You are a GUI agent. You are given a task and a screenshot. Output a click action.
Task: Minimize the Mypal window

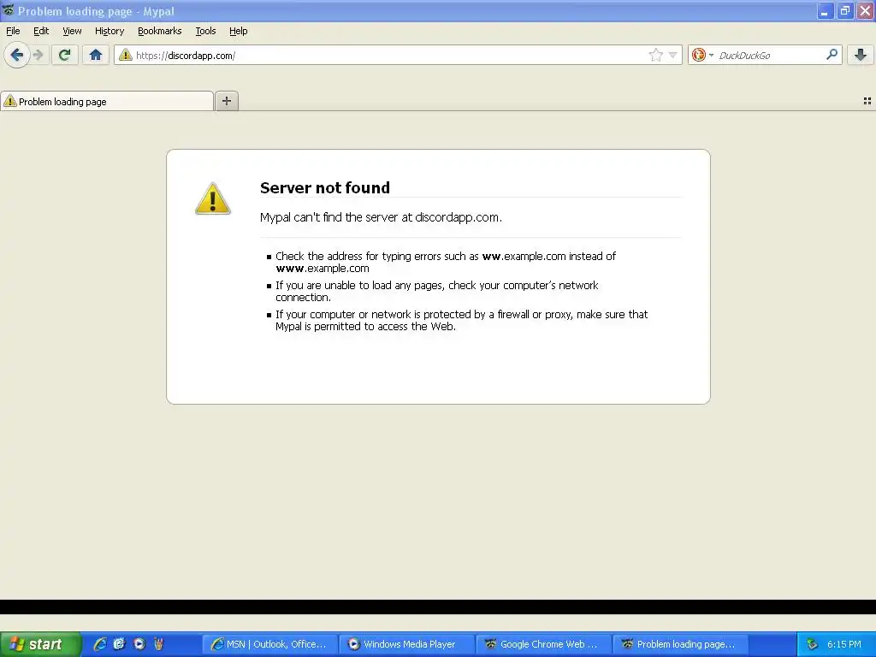tap(826, 11)
